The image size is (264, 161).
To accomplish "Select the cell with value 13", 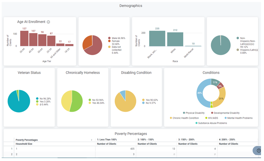I will (x=156, y=149).
